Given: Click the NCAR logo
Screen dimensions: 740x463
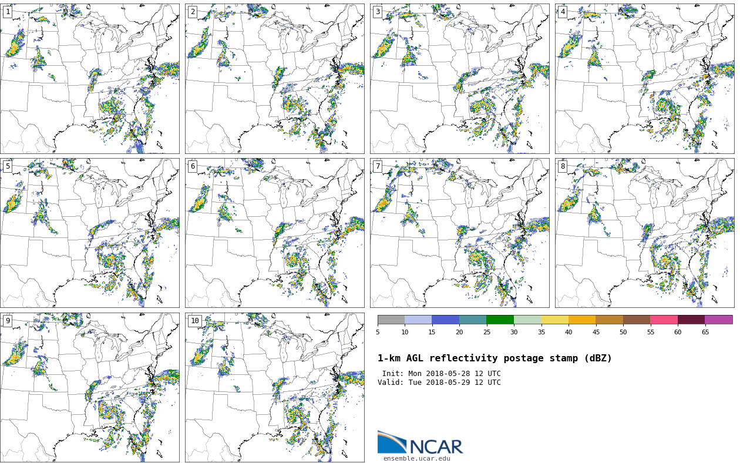Looking at the screenshot, I should click(420, 443).
